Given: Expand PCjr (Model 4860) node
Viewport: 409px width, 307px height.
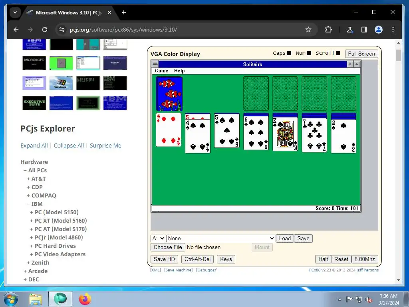Looking at the screenshot, I should pyautogui.click(x=56, y=237).
